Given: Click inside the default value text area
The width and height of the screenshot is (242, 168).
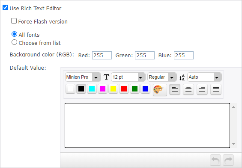Looking at the screenshot, I should tap(147, 126).
